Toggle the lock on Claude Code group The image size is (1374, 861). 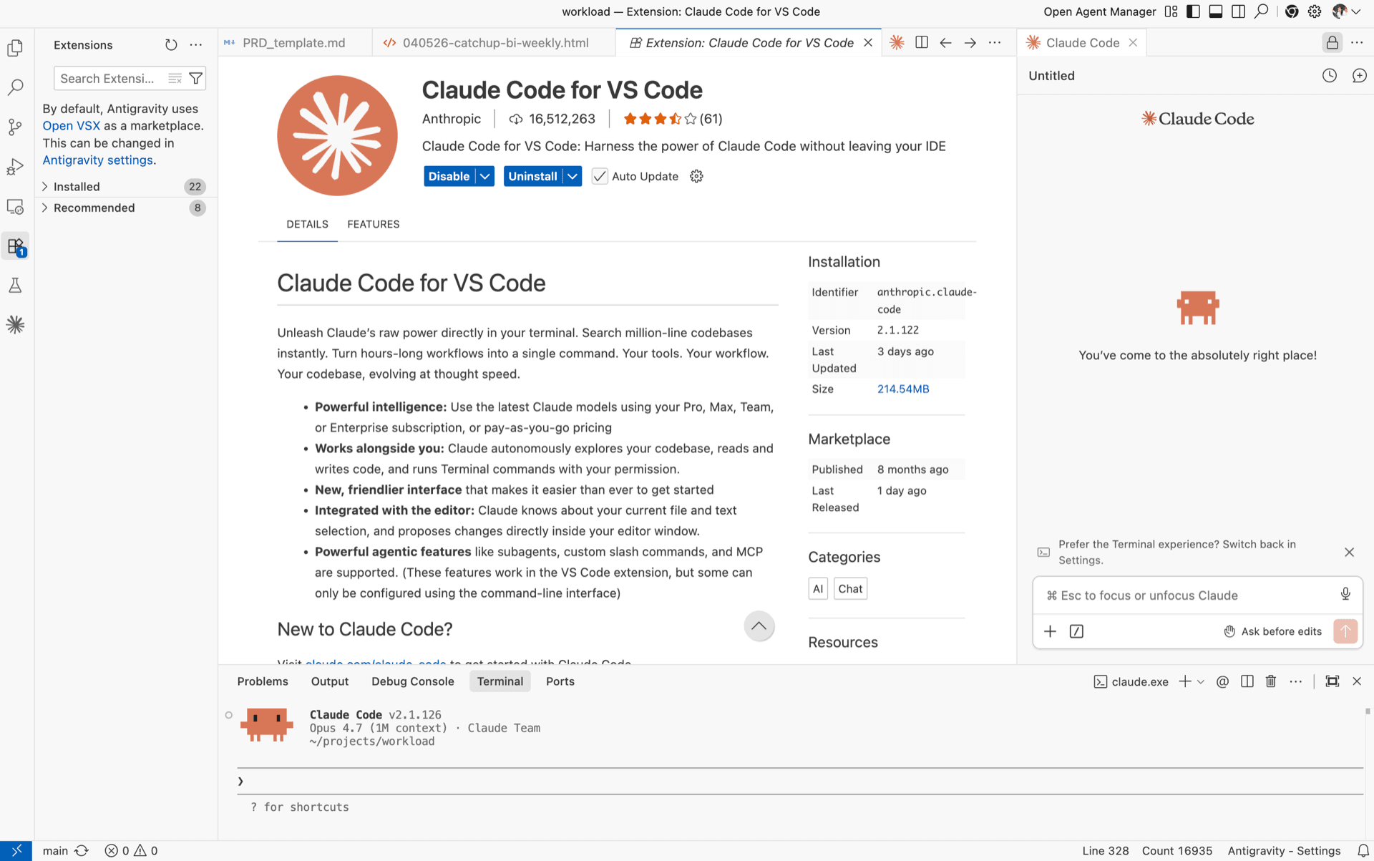tap(1332, 43)
